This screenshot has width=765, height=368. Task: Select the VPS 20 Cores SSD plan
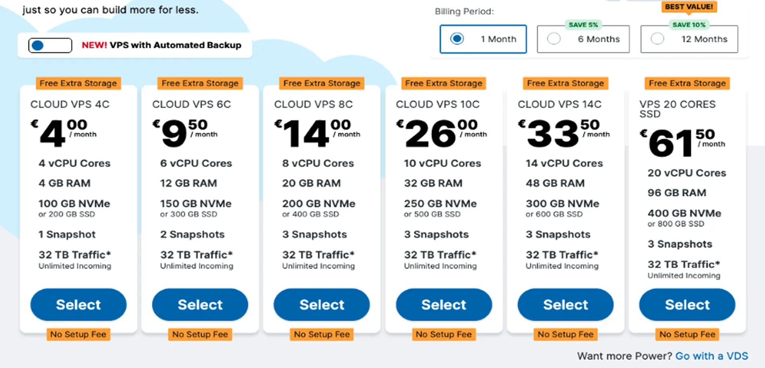[x=687, y=305]
